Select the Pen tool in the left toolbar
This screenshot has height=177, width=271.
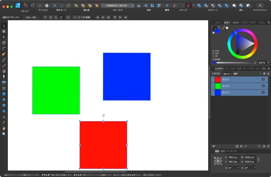pyautogui.click(x=4, y=53)
